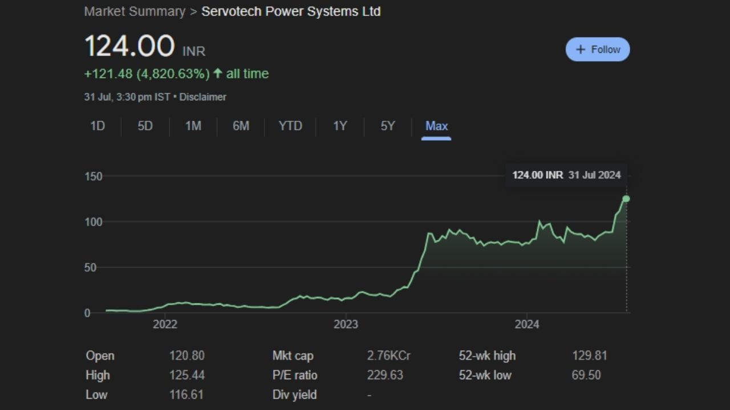Click the 2023 x-axis label
Screen dimensions: 730x410
tap(346, 325)
